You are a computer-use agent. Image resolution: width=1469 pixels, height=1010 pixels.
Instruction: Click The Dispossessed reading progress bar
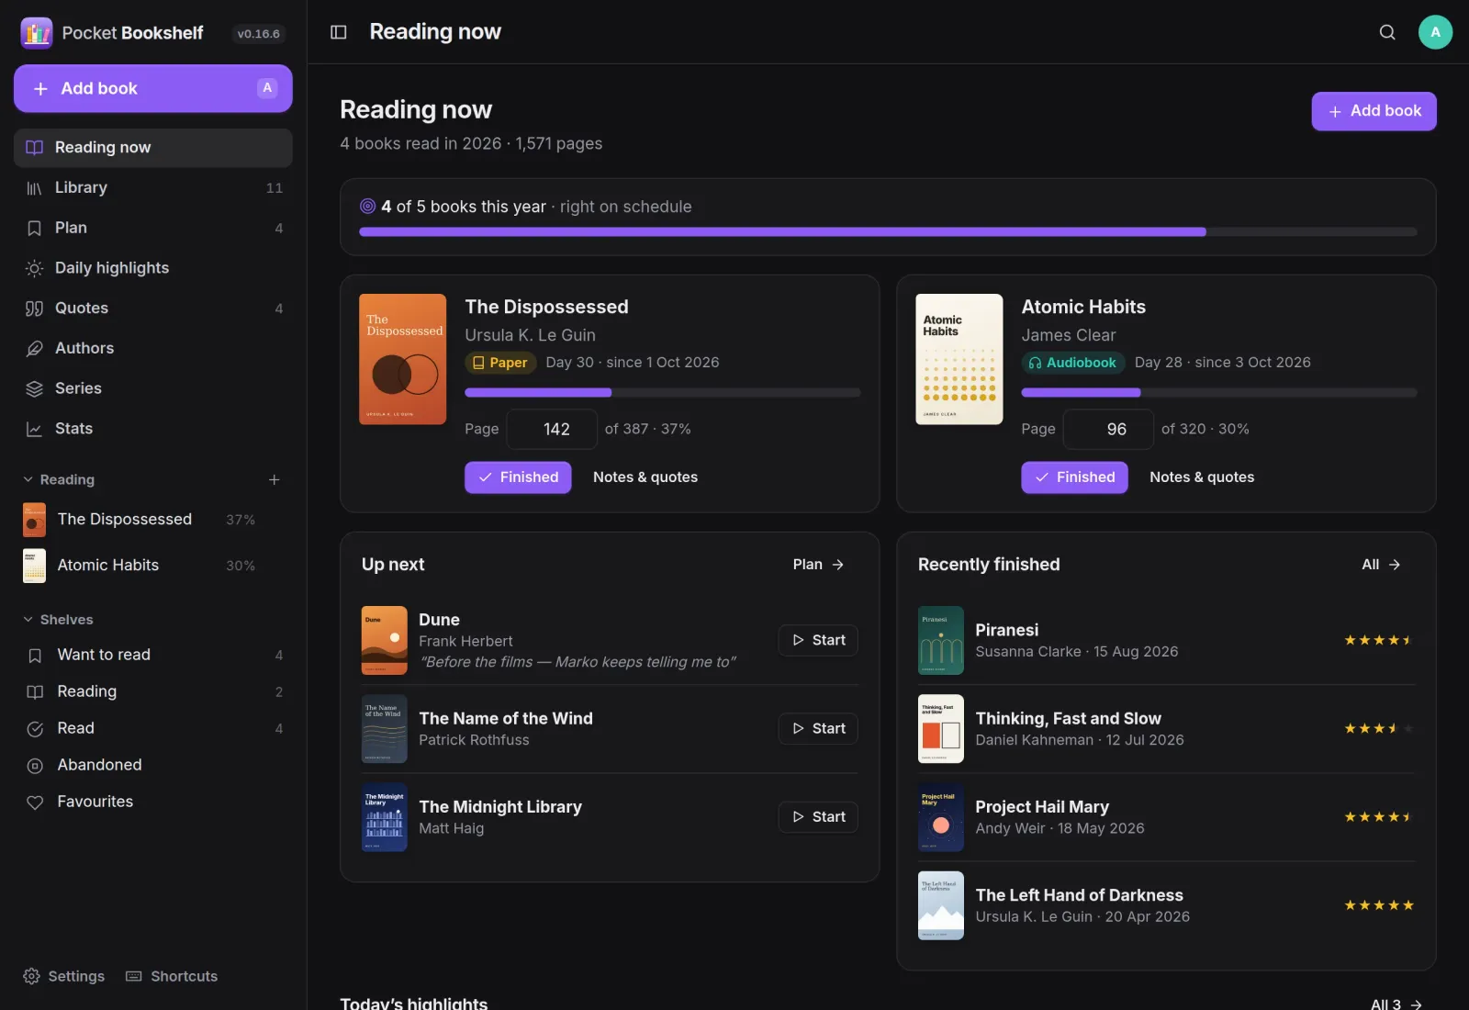click(663, 393)
